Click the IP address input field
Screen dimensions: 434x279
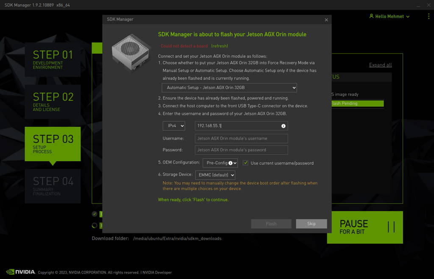[241, 126]
